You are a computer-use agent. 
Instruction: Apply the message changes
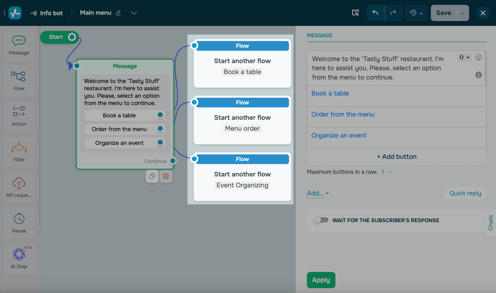[x=321, y=280]
